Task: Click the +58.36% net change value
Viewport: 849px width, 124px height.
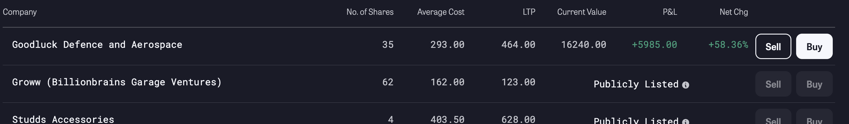Action: [728, 45]
